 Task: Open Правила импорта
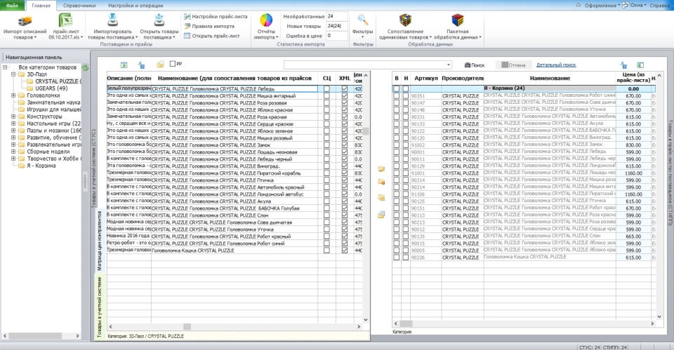tap(209, 26)
